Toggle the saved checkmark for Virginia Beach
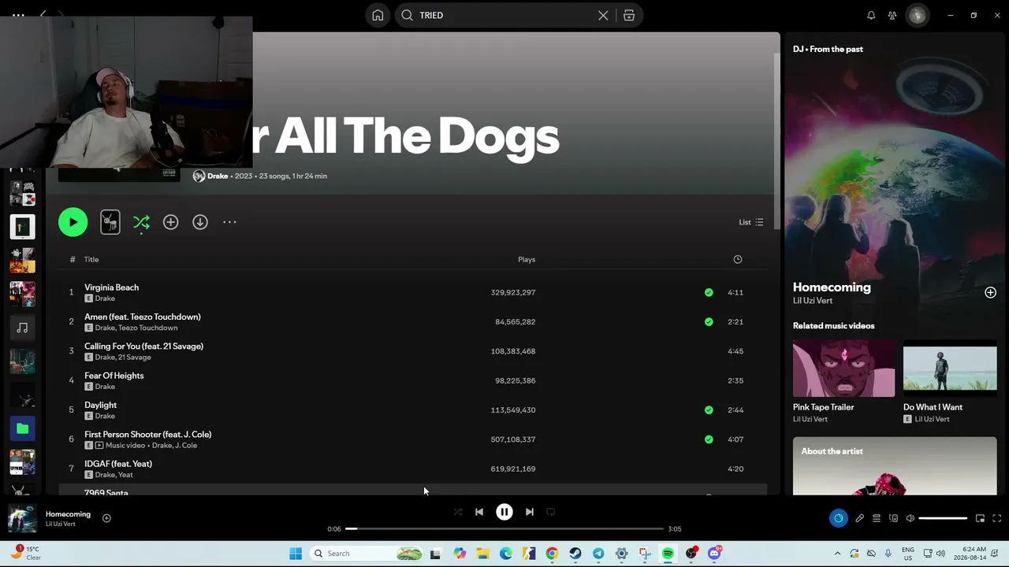 pos(709,292)
